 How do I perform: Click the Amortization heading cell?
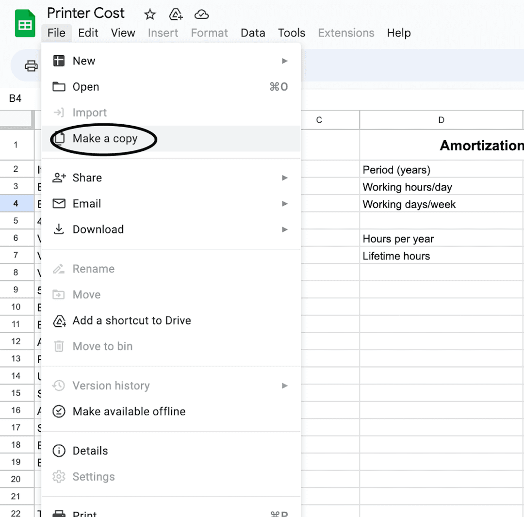[x=442, y=145]
